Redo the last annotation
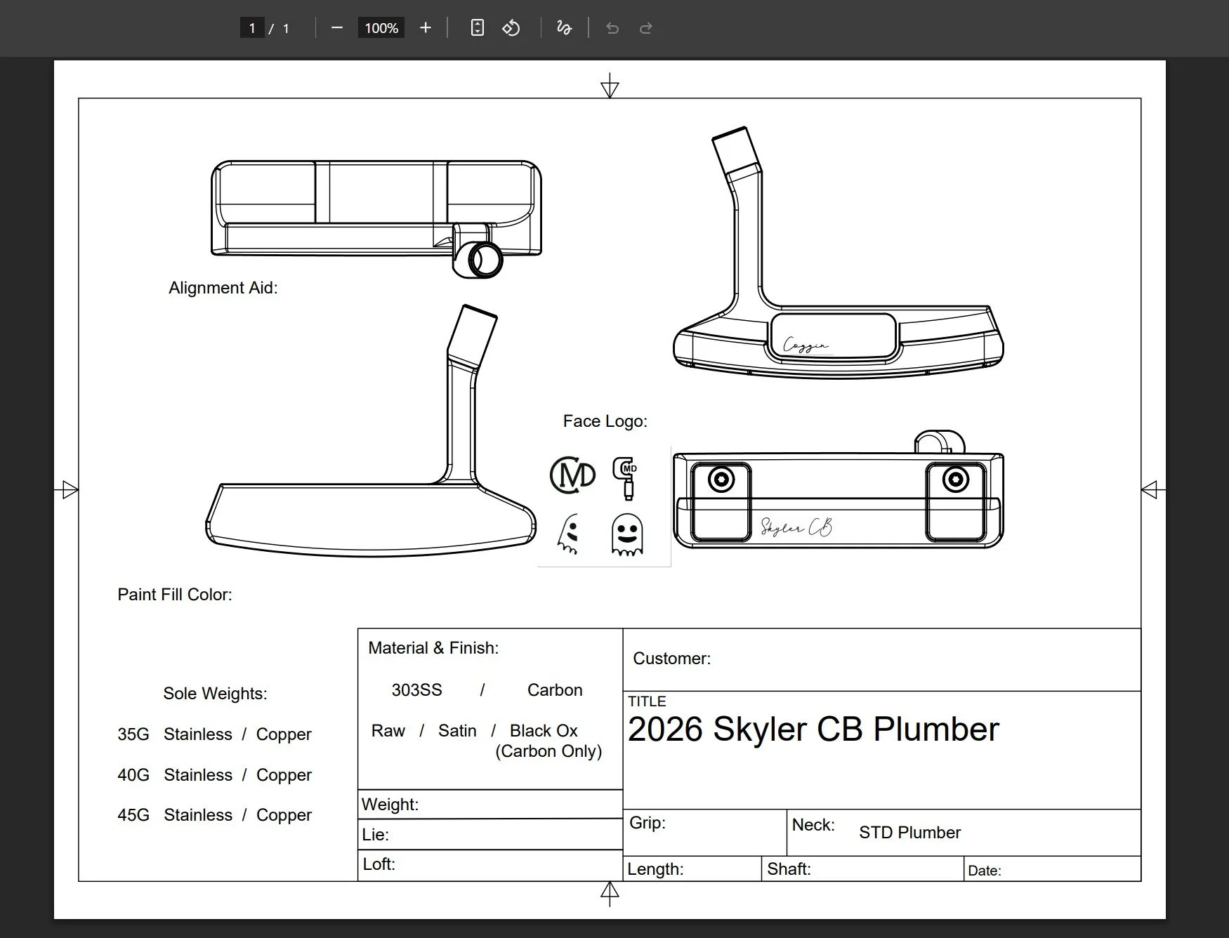The image size is (1229, 938). click(645, 28)
